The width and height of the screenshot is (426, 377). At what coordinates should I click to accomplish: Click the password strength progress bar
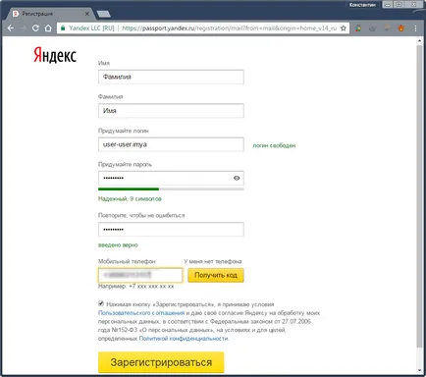pyautogui.click(x=171, y=189)
